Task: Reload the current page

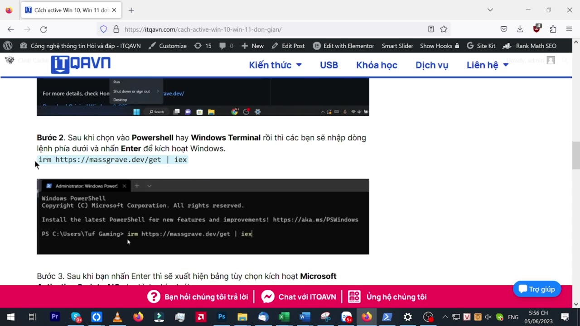Action: coord(43,29)
